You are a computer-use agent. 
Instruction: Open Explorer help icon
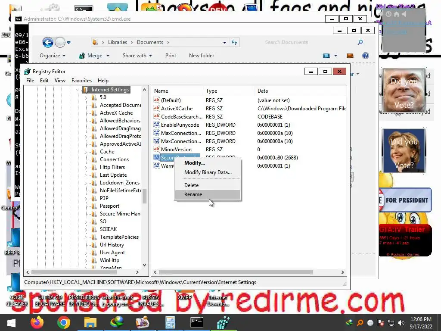365,56
